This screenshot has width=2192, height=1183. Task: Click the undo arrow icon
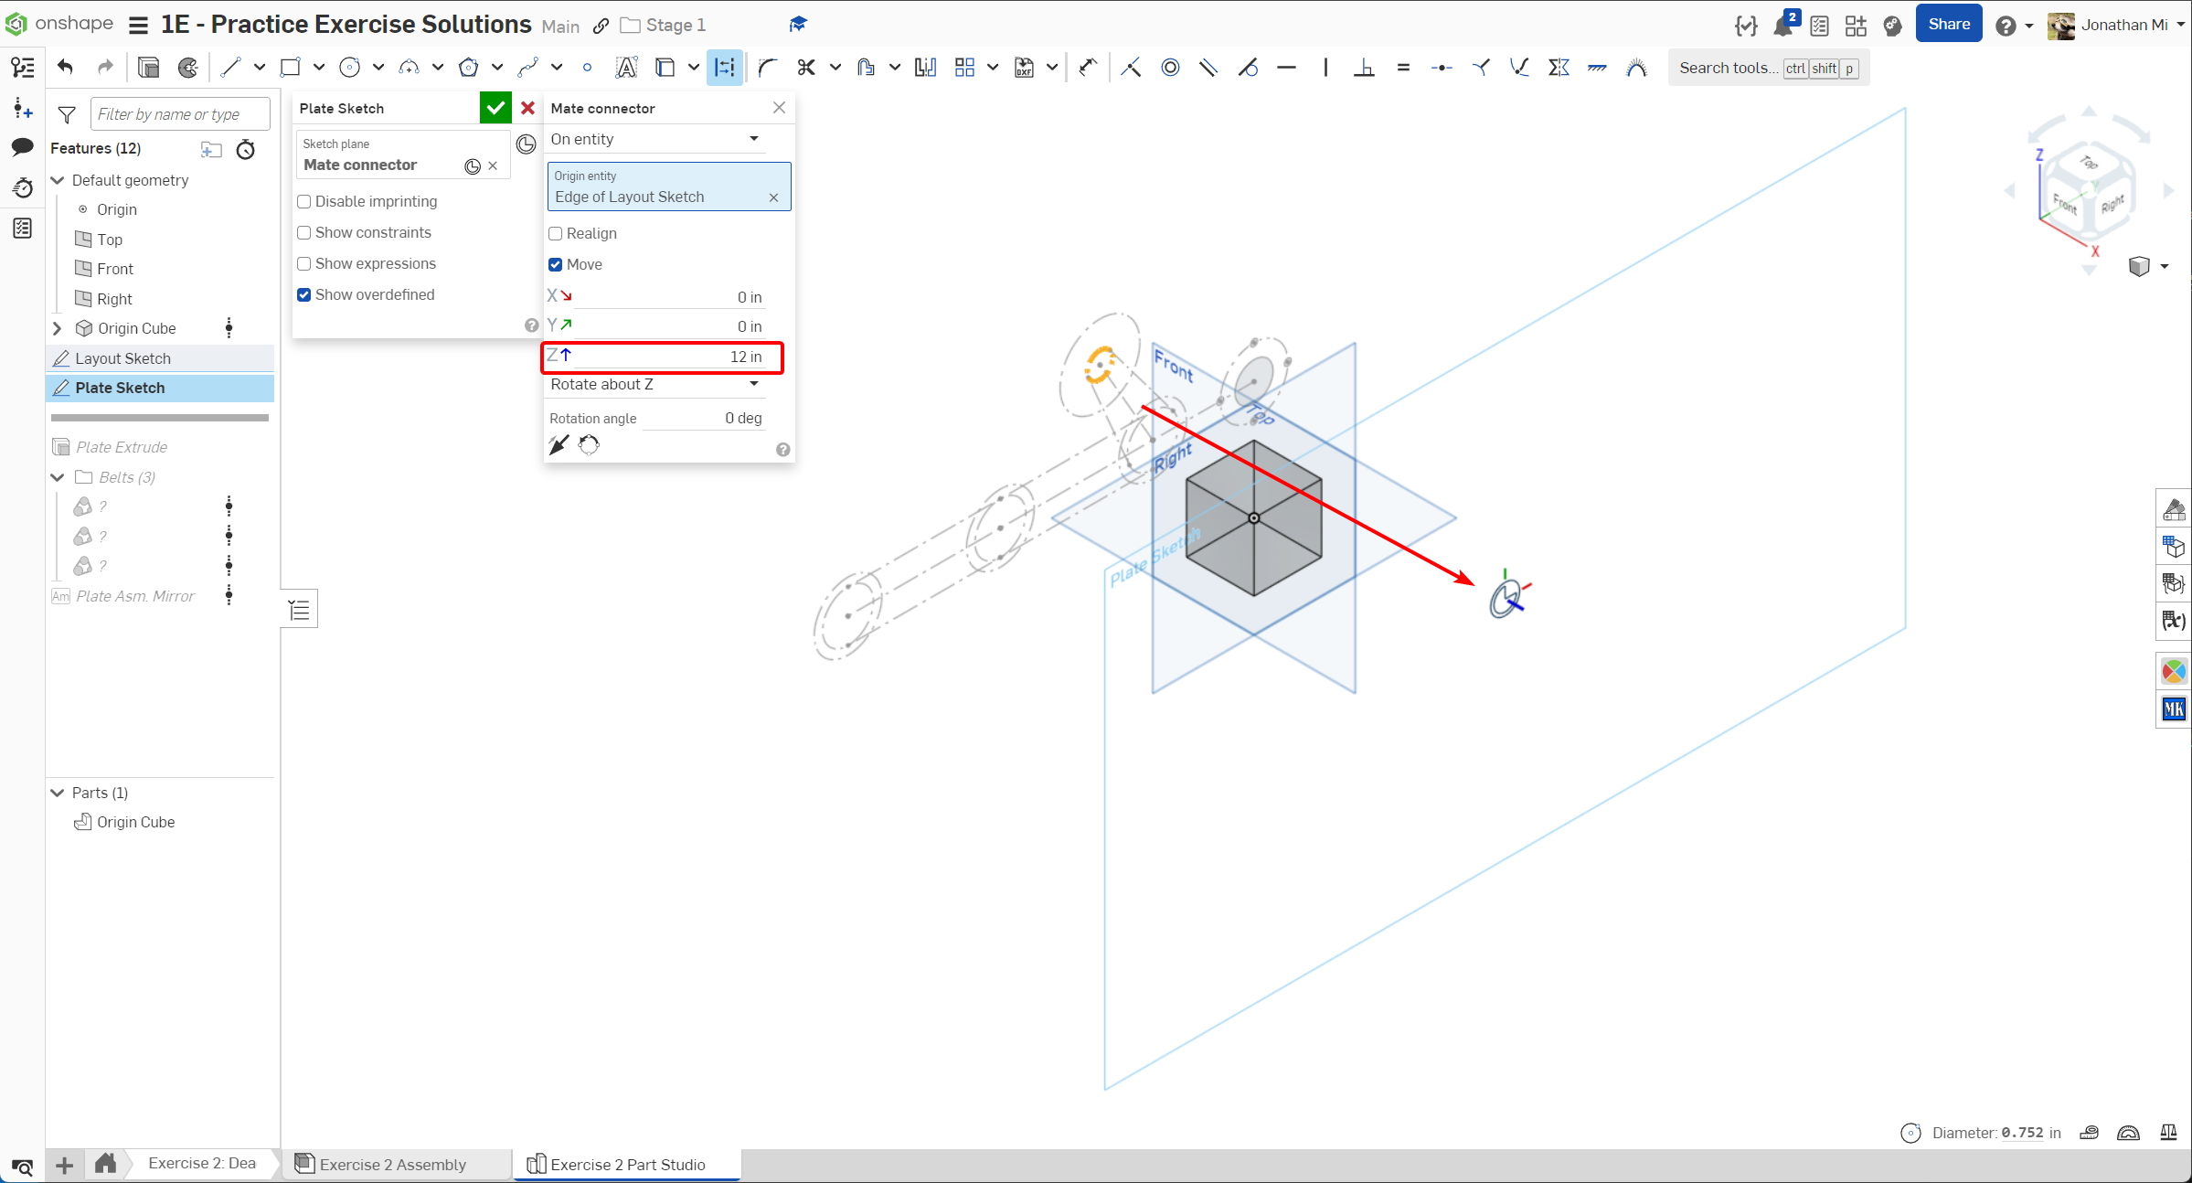pyautogui.click(x=65, y=67)
